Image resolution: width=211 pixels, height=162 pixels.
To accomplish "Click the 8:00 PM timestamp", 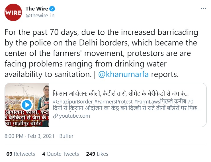I will (x=14, y=136).
